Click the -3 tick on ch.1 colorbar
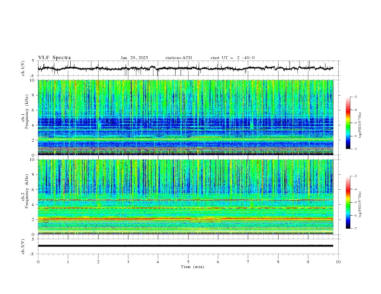The height and width of the screenshot is (294, 381). point(355,97)
